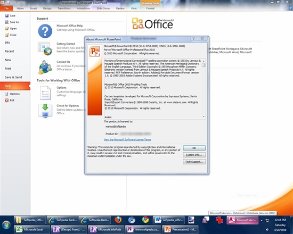Click the Windows Start orb
Image resolution: width=293 pixels, height=234 pixels.
point(6,224)
